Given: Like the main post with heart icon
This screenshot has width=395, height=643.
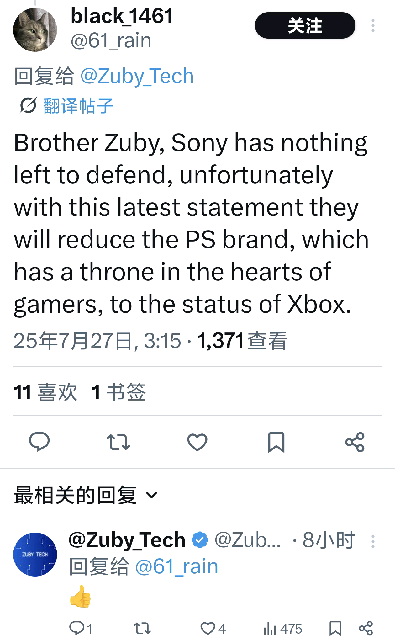Looking at the screenshot, I should coord(197,442).
